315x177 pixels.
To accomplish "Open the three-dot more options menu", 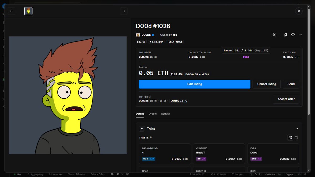I will pos(301,35).
